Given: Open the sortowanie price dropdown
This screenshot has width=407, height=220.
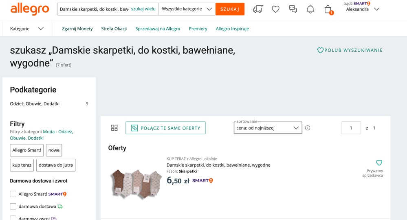Looking at the screenshot, I should coord(268,128).
